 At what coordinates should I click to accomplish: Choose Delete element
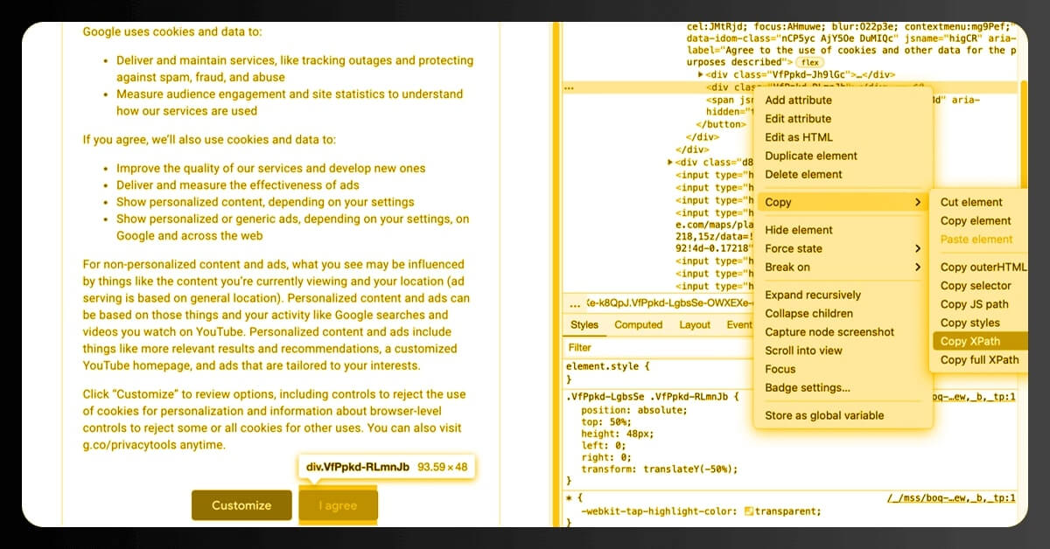pyautogui.click(x=803, y=174)
